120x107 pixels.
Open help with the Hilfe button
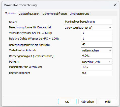[108, 102]
